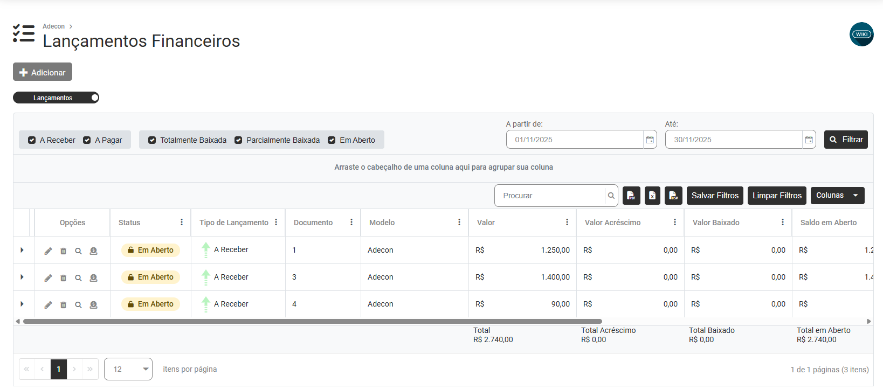Screen dimensions: 883x389
Task: Open the items per page dropdown
Action: [x=128, y=369]
